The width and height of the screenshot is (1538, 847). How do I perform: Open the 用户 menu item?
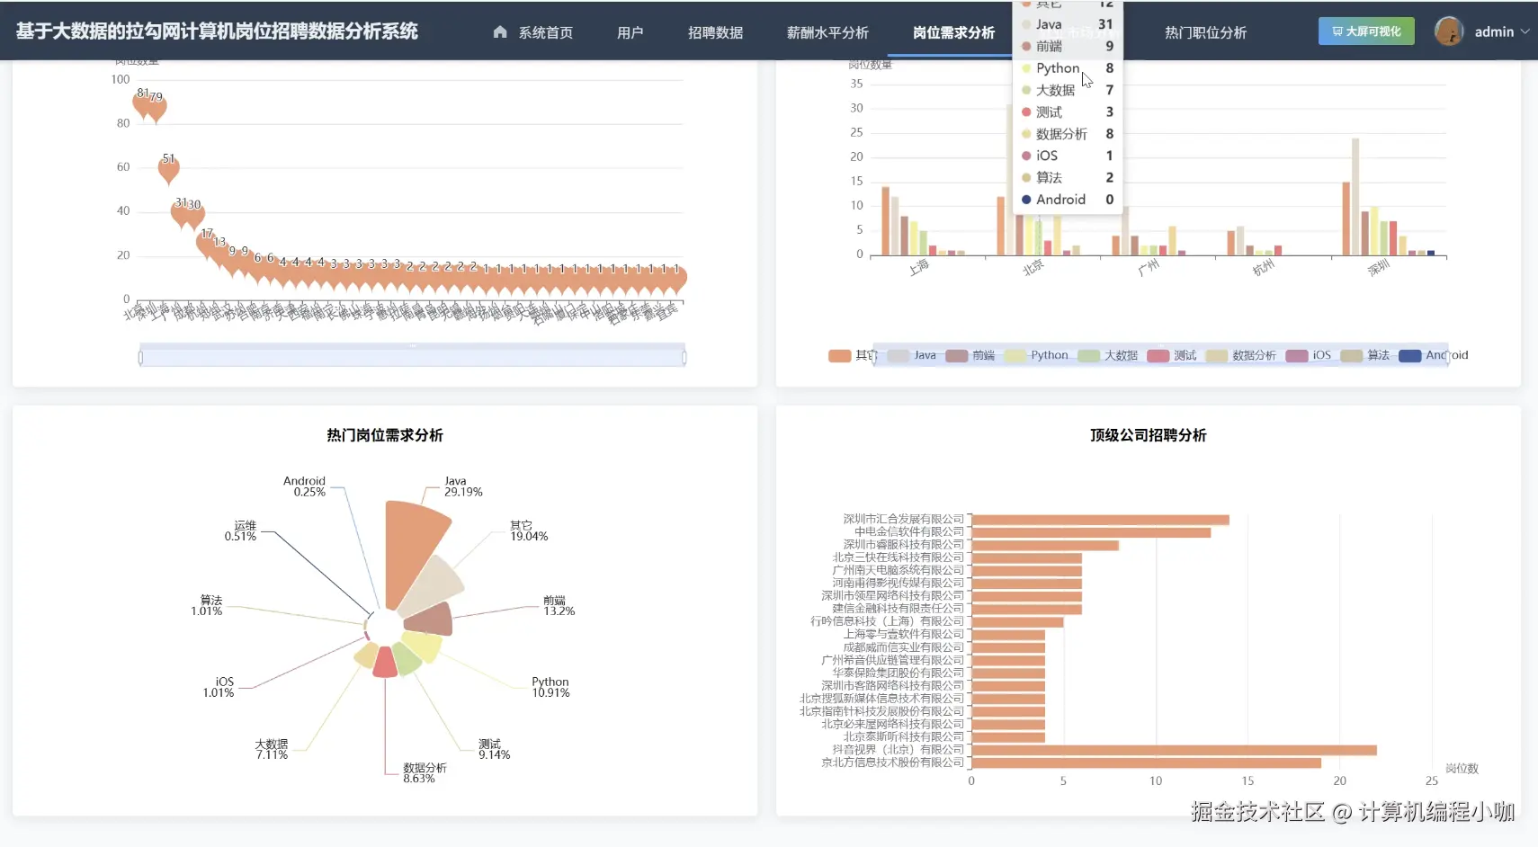click(x=630, y=32)
